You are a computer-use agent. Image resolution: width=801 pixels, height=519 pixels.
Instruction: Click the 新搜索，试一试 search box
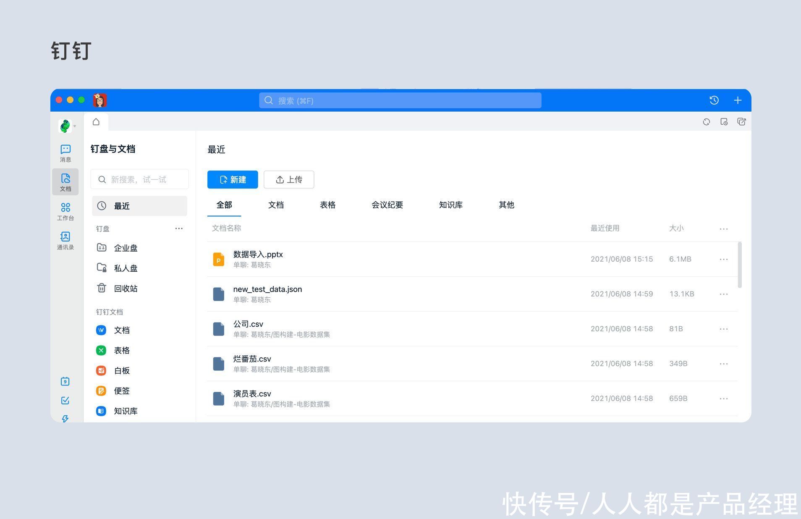pos(139,179)
